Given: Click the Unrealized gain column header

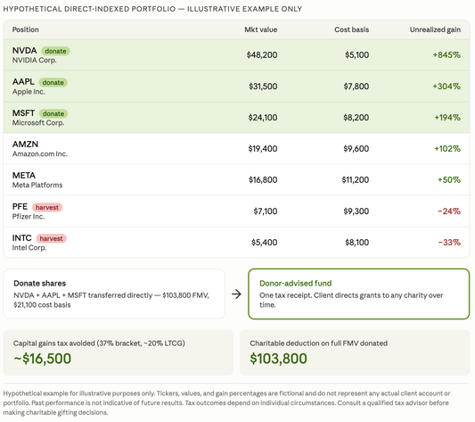Looking at the screenshot, I should (435, 29).
